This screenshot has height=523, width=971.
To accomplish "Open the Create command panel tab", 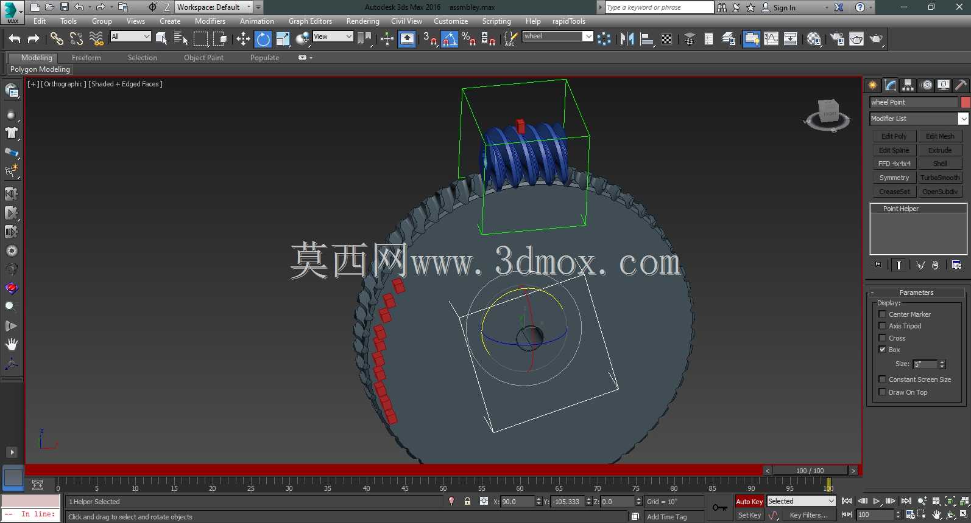I will (x=872, y=85).
